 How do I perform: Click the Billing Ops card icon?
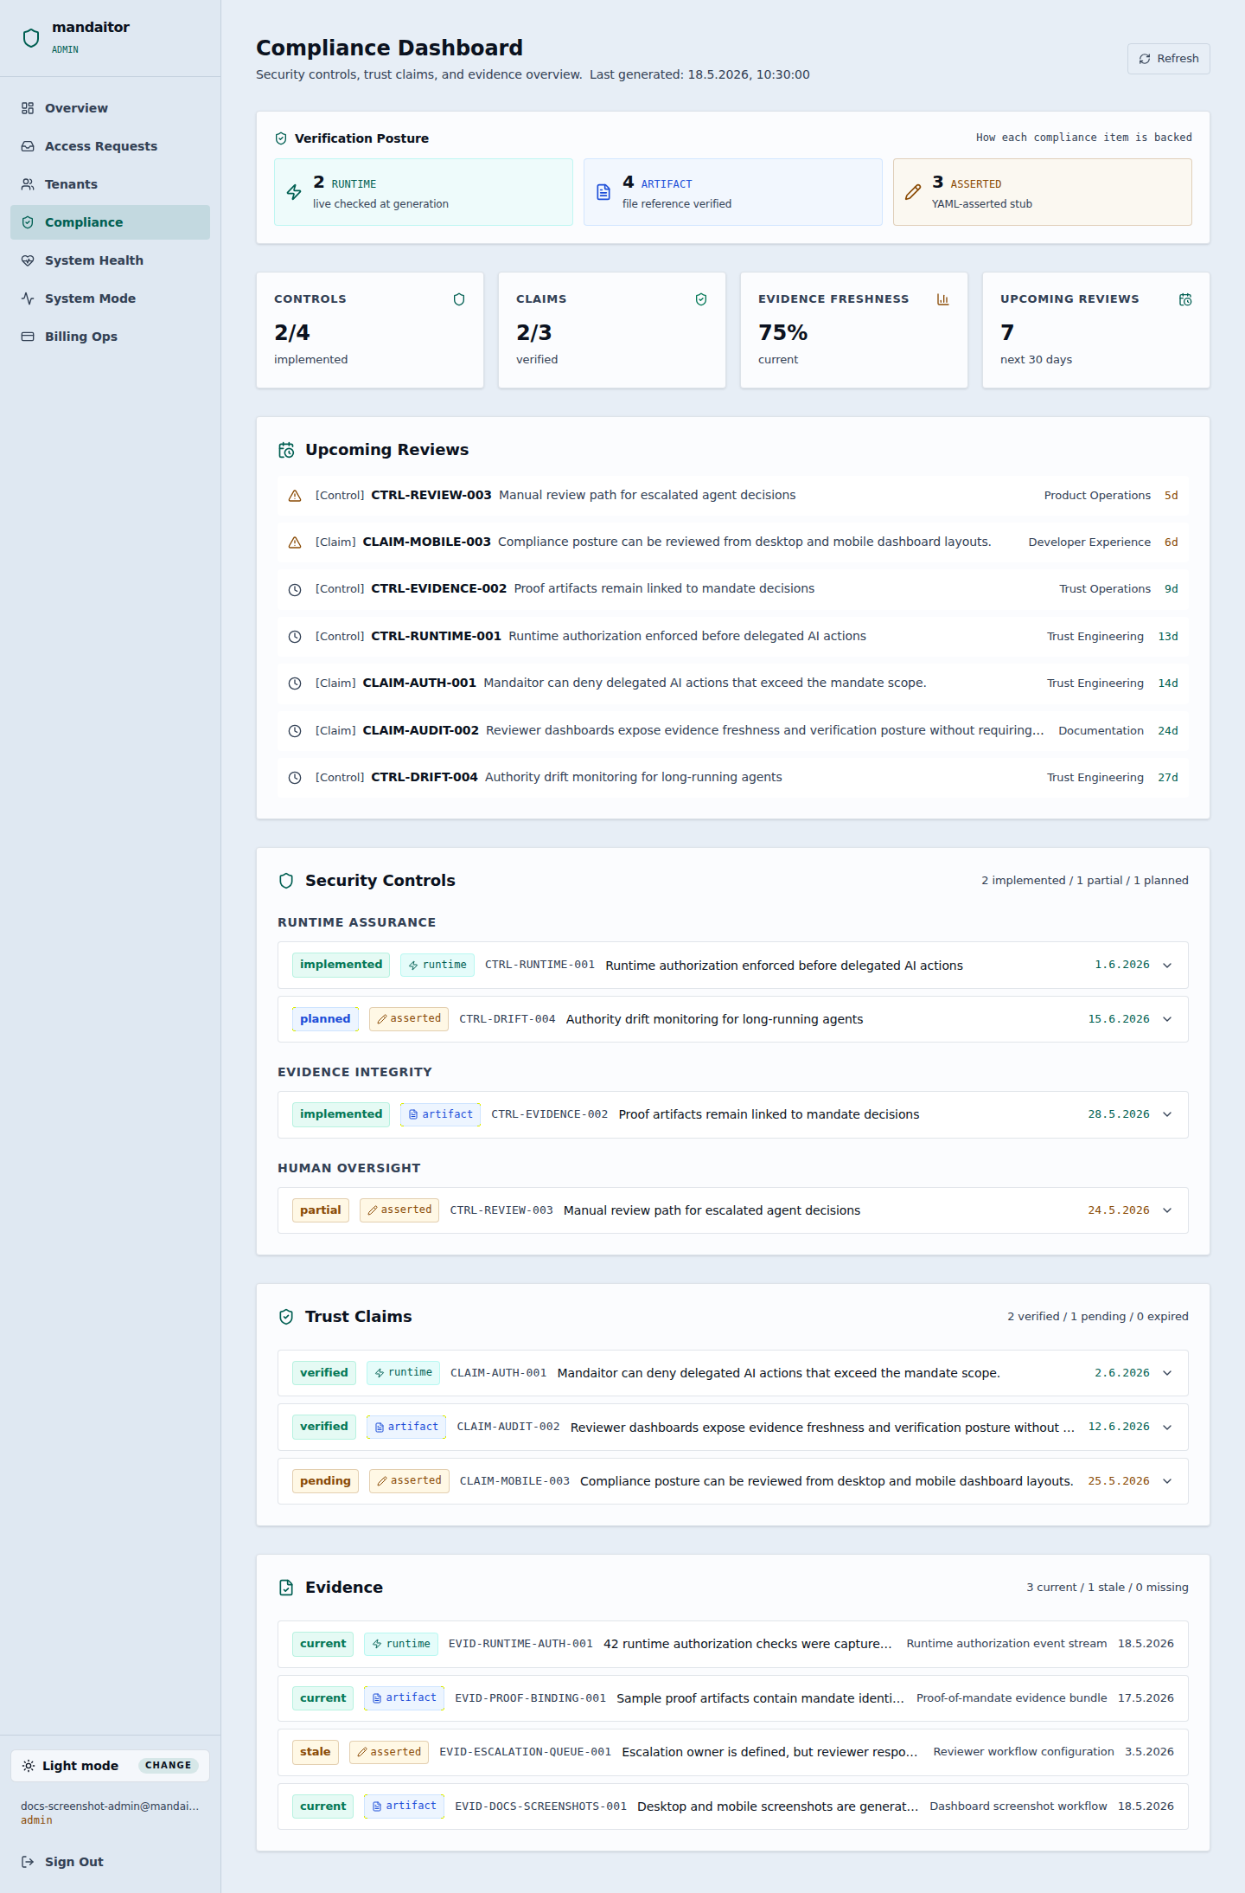click(x=28, y=337)
